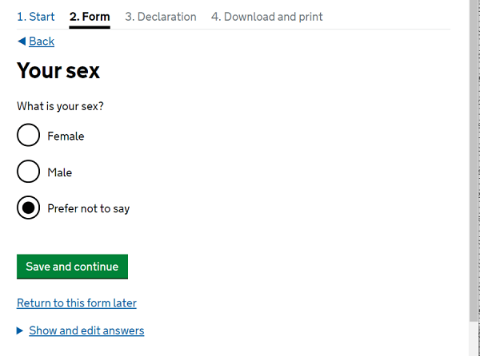Click the Female option label text
Screen dimensions: 480x356
coord(66,136)
